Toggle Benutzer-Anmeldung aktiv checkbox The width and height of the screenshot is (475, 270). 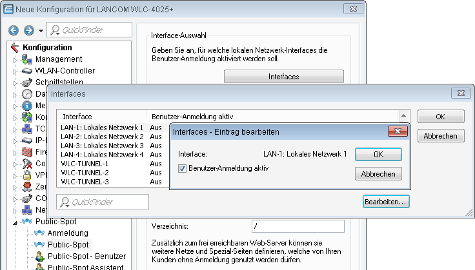[x=183, y=168]
